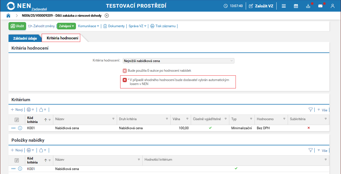Open info icon for K001 in Kritérium table
Image resolution: width=341 pixels, height=174 pixels.
click(20, 128)
